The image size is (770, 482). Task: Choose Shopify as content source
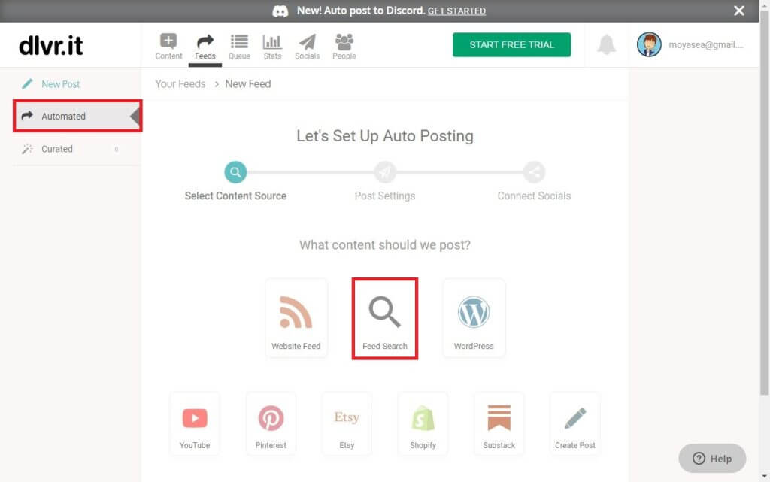[423, 423]
